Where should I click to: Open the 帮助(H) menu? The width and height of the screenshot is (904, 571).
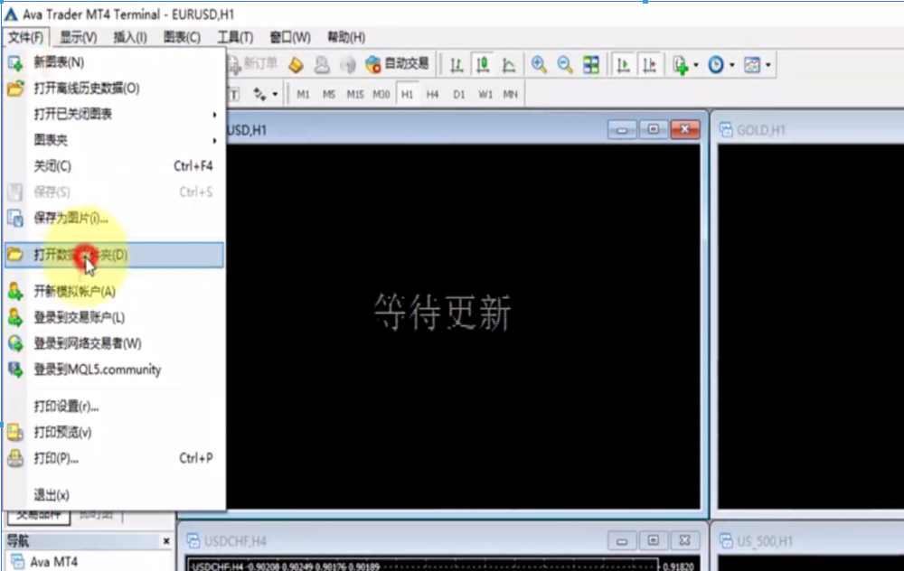346,37
